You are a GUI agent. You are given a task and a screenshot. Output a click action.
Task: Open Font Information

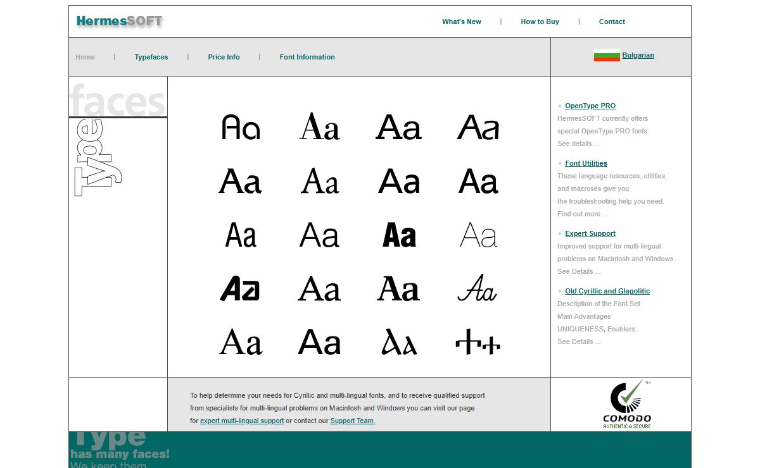[x=307, y=57]
